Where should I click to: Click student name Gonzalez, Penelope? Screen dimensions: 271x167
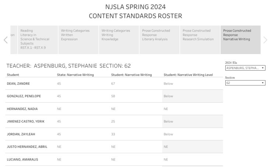pos(24,96)
